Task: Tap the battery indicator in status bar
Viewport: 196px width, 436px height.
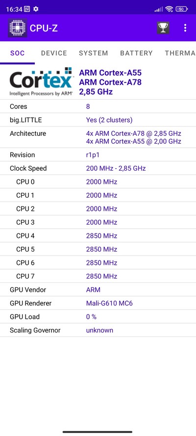Action: 182,9
